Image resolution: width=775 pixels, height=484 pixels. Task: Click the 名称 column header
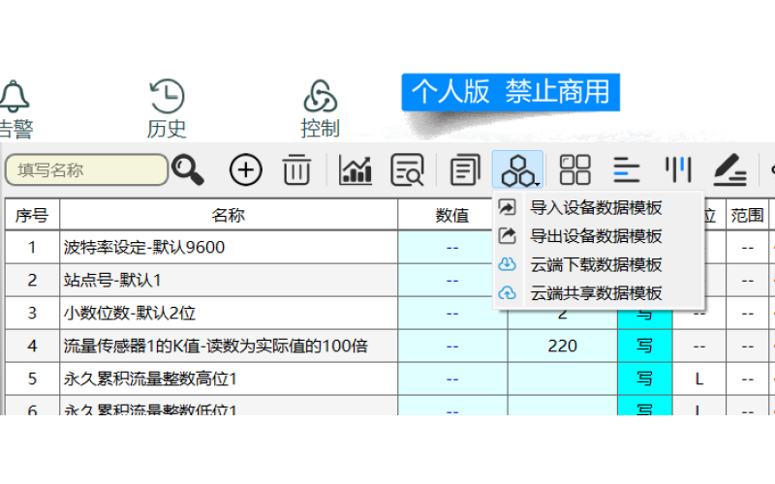[x=229, y=215]
